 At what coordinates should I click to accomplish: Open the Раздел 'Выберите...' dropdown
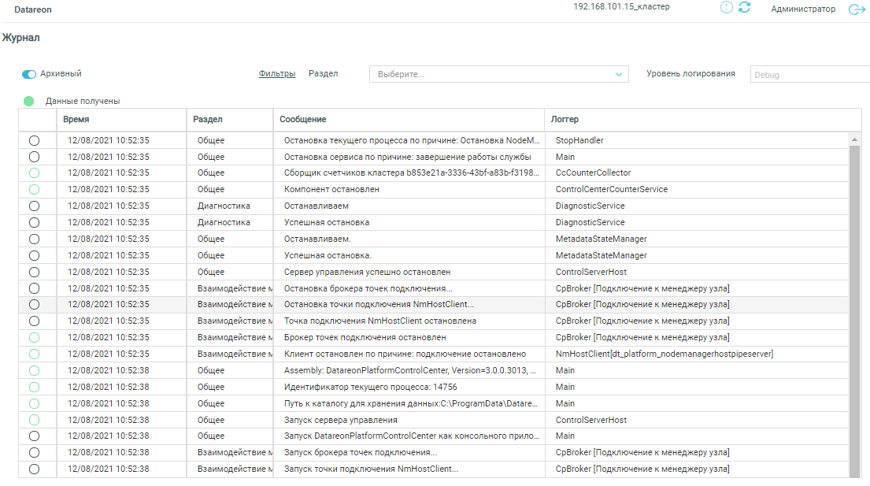pos(492,74)
